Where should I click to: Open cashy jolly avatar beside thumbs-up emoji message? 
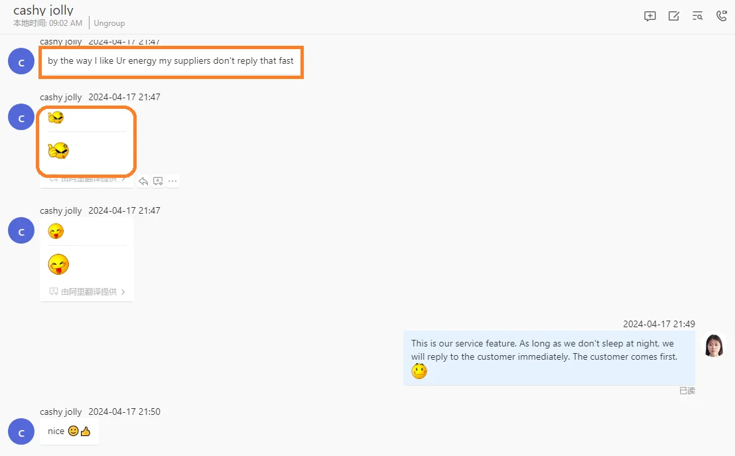[x=21, y=117]
